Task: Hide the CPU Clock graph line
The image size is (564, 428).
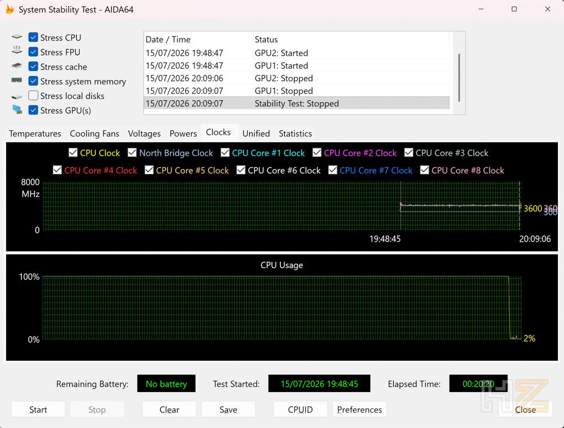Action: coord(73,153)
